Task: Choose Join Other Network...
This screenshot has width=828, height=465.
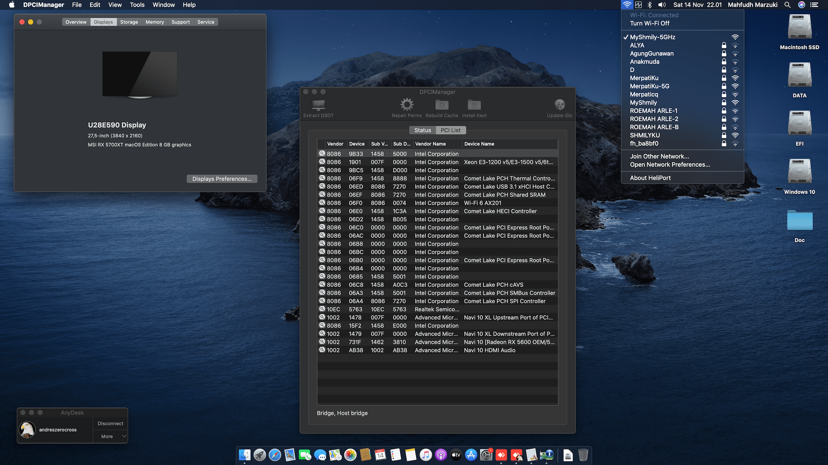Action: [682, 156]
